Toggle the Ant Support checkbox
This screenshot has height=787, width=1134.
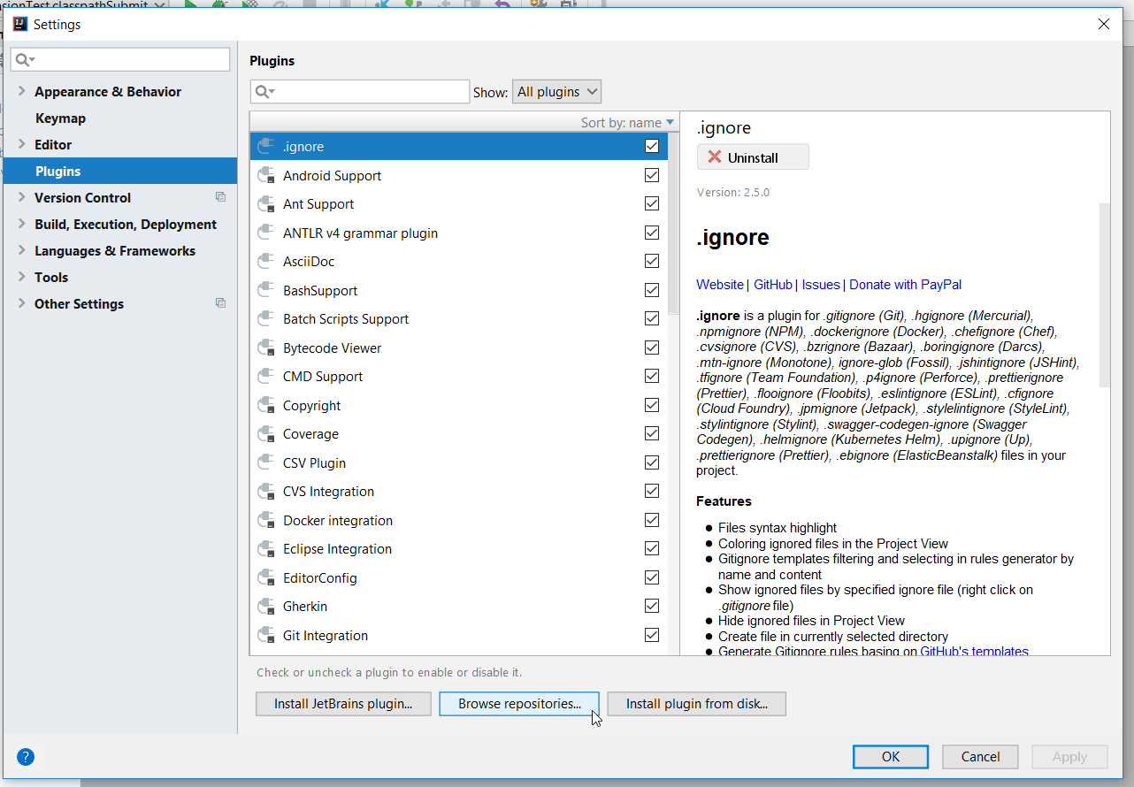click(x=652, y=203)
